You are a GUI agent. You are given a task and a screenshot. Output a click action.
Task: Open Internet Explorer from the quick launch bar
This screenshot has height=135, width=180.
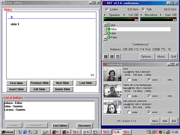pos(25,132)
